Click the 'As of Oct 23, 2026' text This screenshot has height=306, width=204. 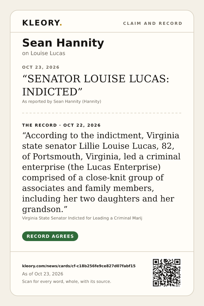42,274
